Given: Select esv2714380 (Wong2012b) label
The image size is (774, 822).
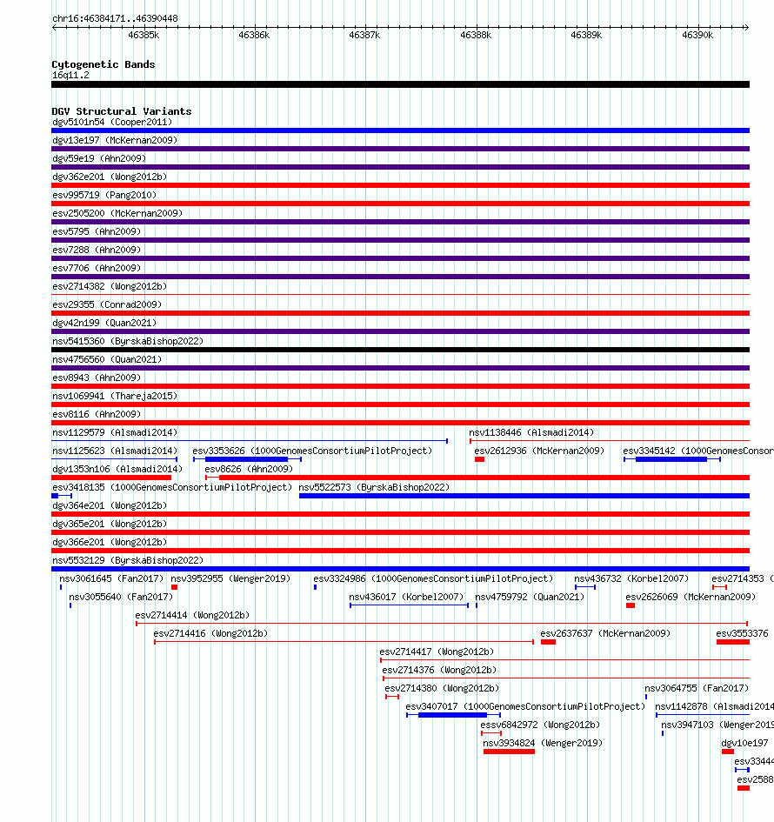Looking at the screenshot, I should (442, 688).
